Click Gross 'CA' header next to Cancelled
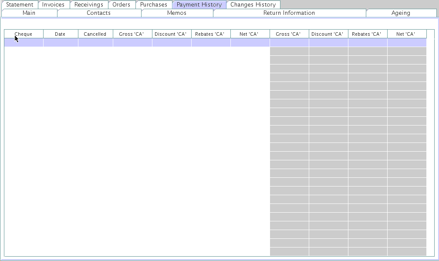 [132, 34]
